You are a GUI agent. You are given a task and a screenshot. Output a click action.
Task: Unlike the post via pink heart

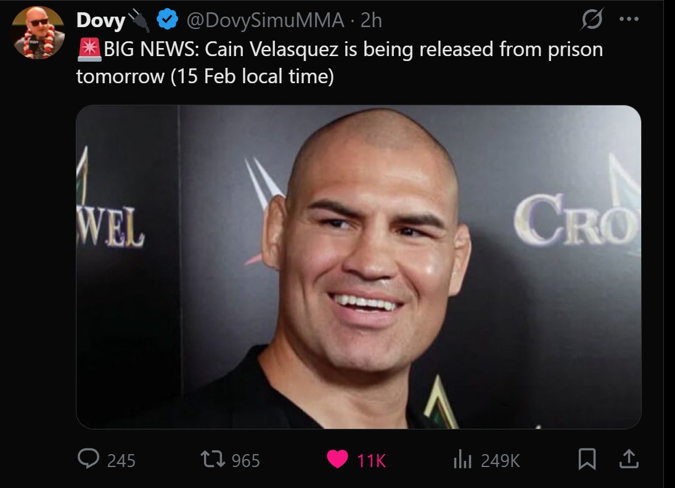(x=337, y=459)
